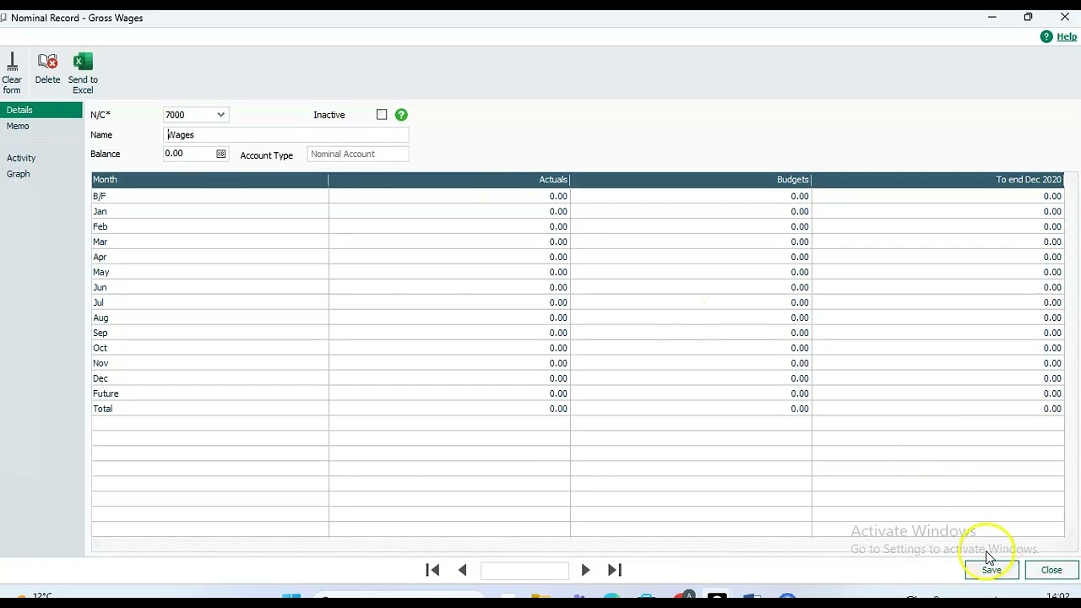Click the Account Type field
This screenshot has height=608, width=1081.
358,154
